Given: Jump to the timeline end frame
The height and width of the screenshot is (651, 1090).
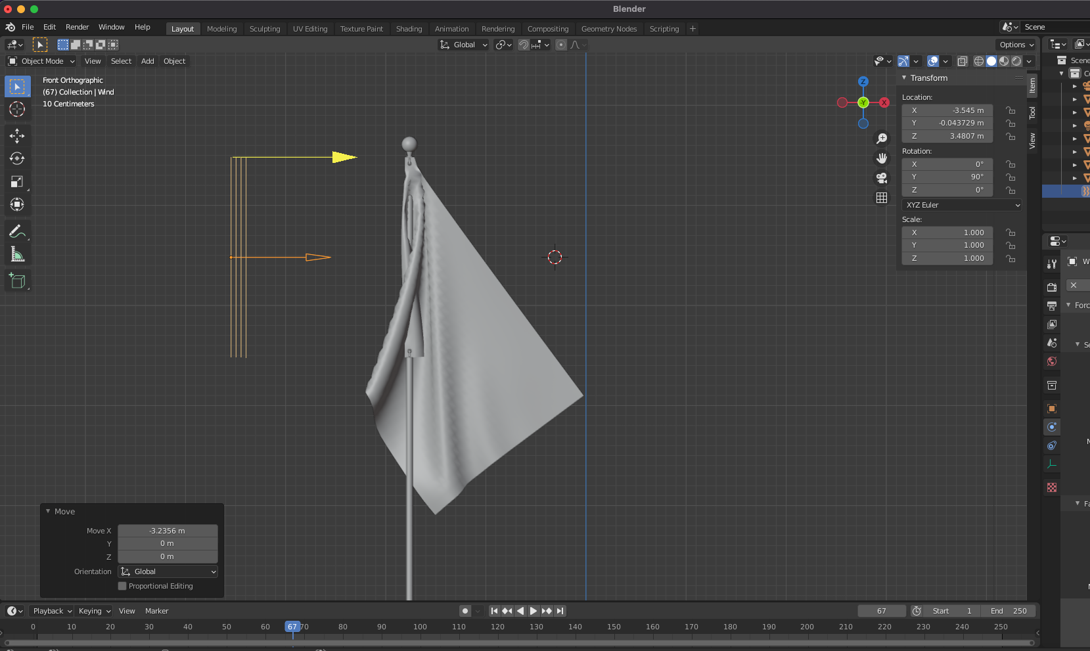Looking at the screenshot, I should coord(560,611).
